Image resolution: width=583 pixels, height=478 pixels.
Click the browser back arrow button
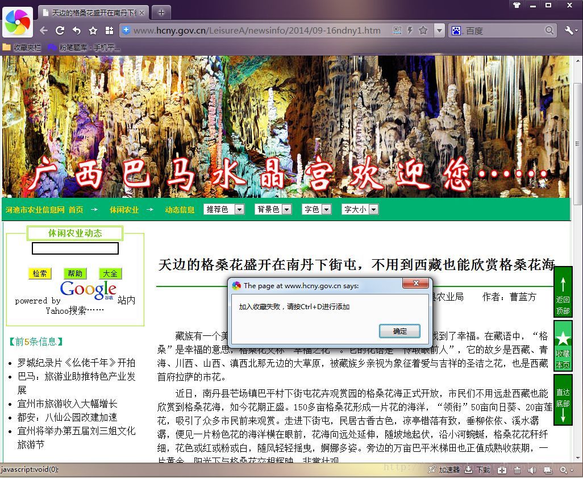point(44,31)
